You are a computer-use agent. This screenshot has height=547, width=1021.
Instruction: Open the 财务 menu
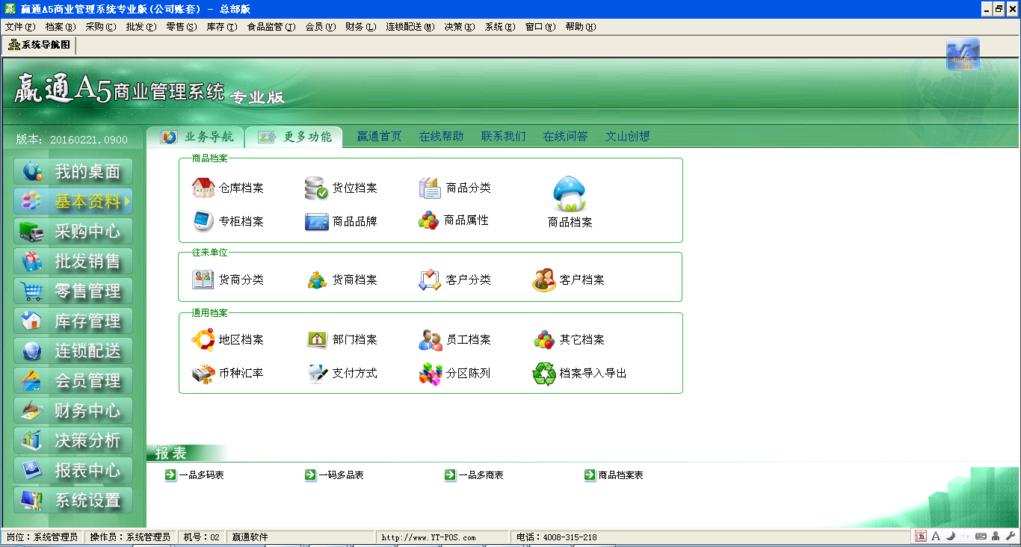[361, 26]
